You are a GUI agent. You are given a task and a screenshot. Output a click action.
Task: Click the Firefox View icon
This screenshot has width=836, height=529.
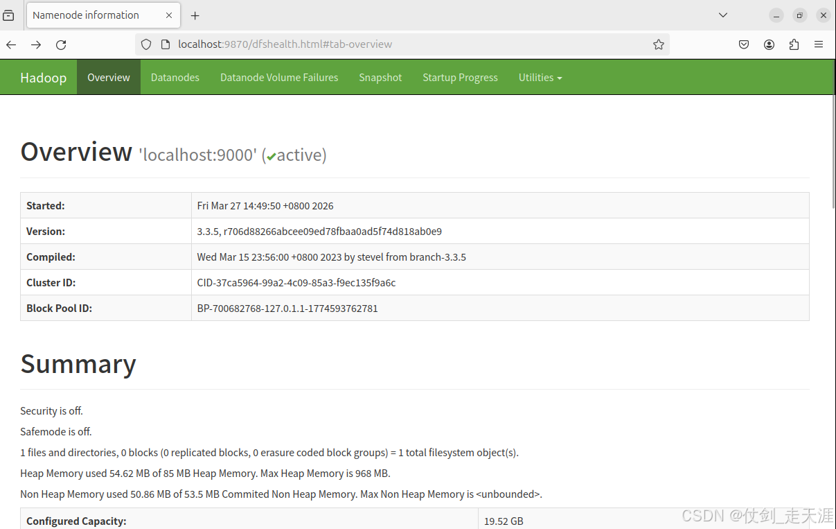pos(9,15)
